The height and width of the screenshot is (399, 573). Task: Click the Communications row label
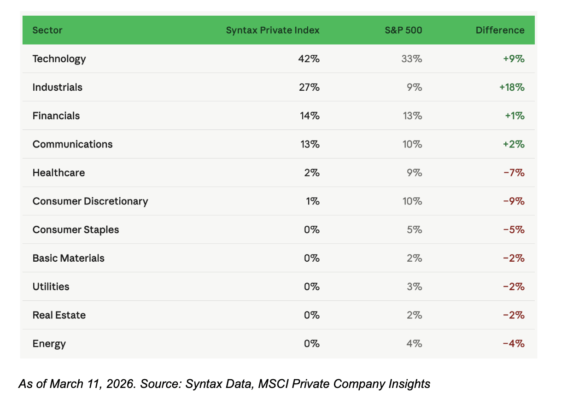pyautogui.click(x=72, y=144)
